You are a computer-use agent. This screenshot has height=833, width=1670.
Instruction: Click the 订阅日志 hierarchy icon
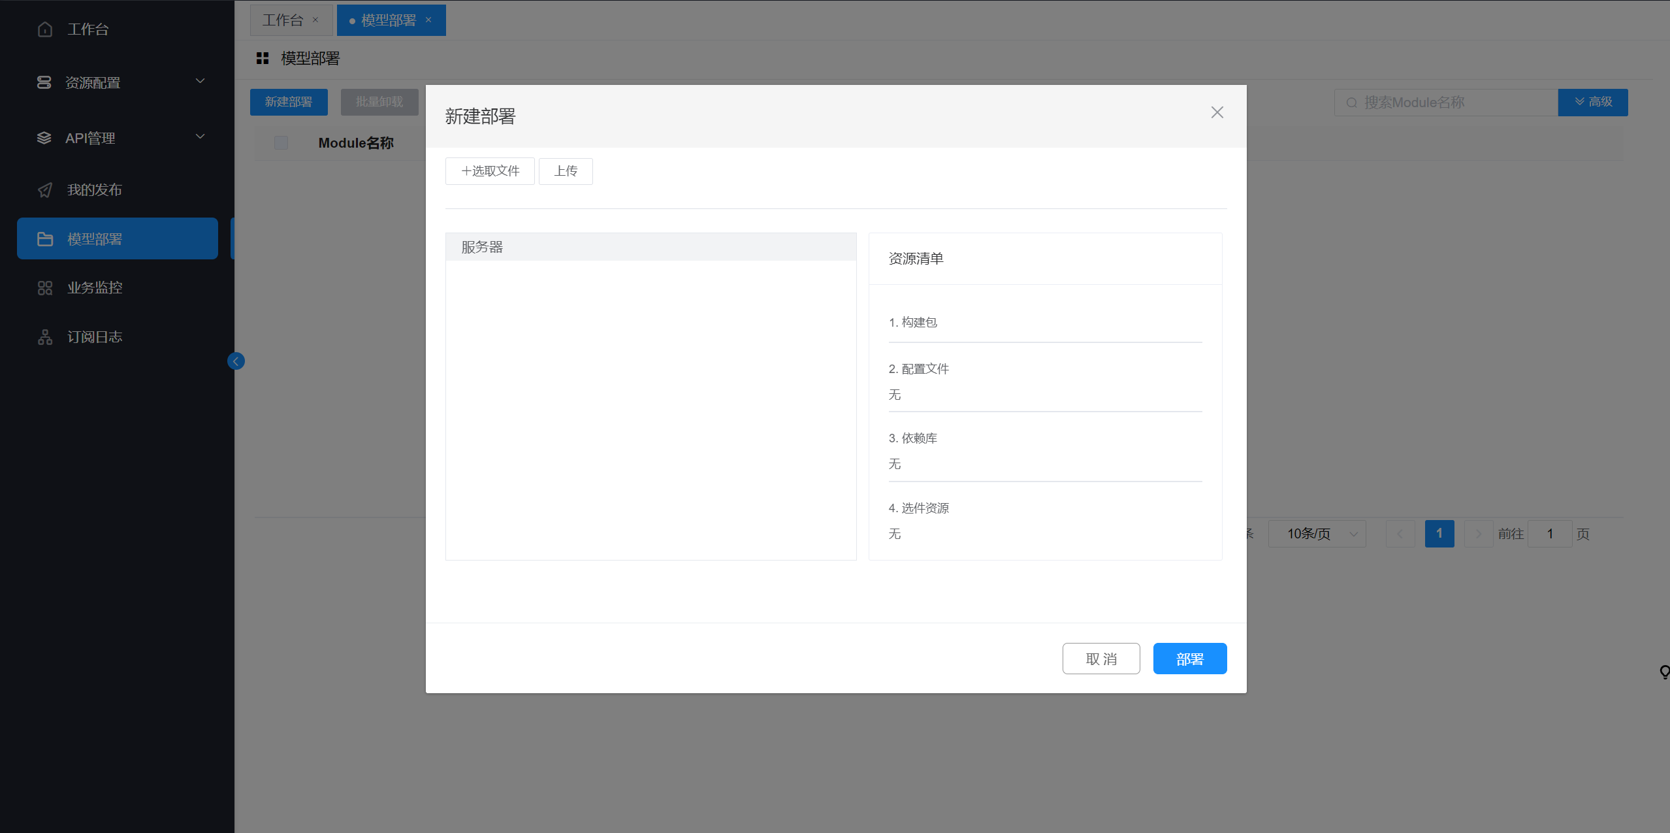tap(45, 337)
